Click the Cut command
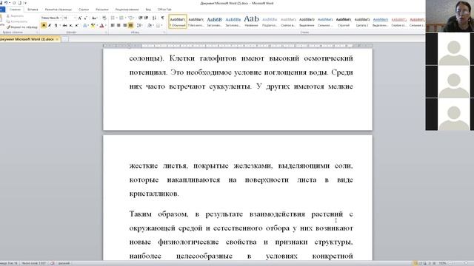This screenshot has width=474, height=266. 15,16
